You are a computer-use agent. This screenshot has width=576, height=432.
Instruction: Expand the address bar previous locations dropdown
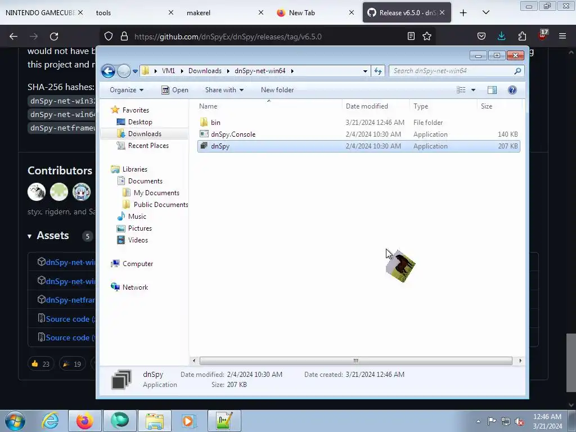(x=365, y=71)
